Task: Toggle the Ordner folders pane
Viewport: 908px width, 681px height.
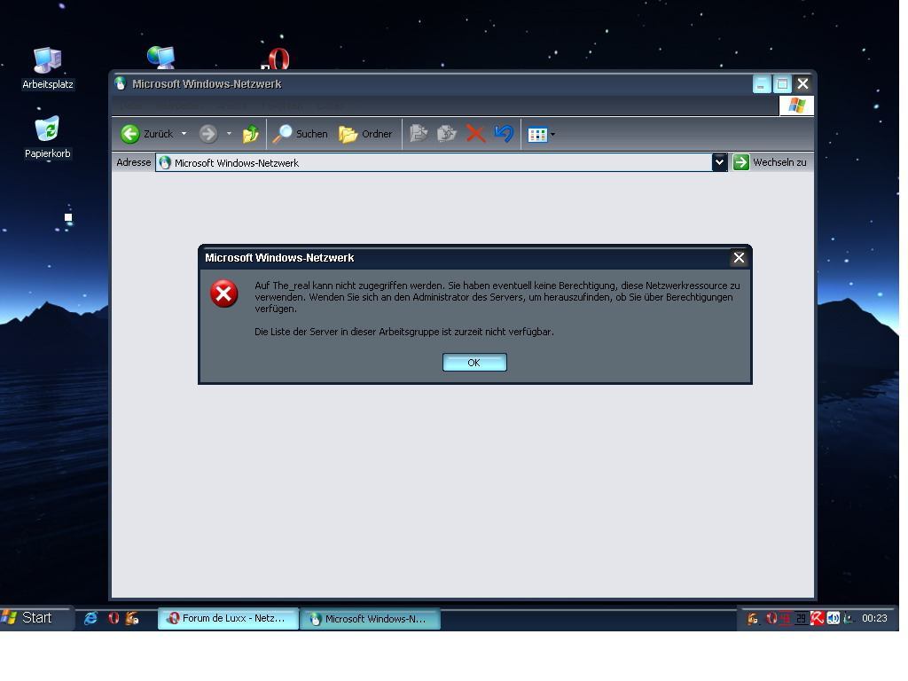Action: [x=365, y=134]
